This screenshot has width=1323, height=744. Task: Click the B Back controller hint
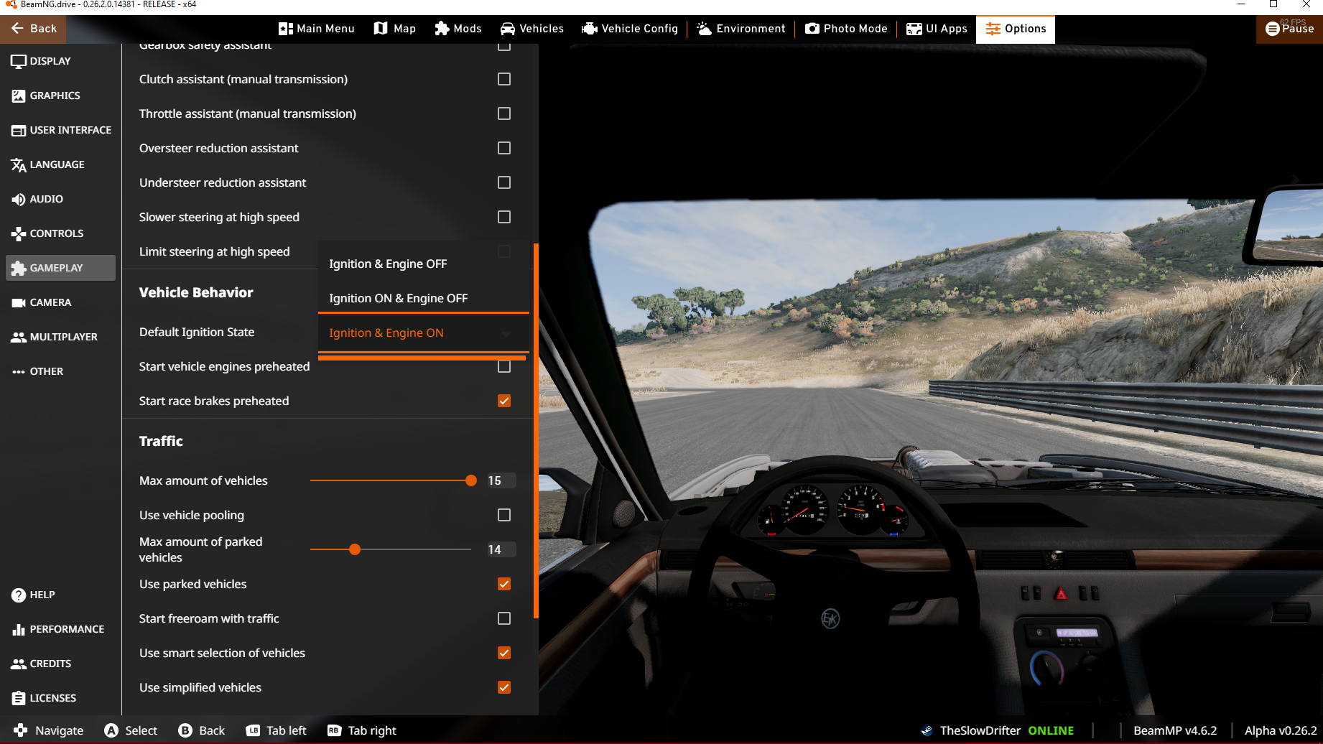pos(202,730)
